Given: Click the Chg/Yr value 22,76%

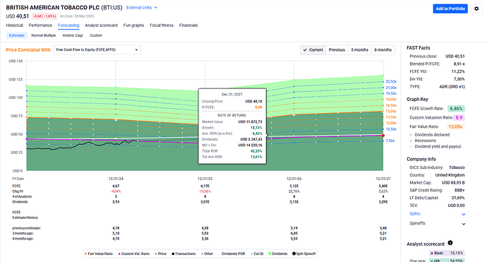Looking at the screenshot, I should click(x=294, y=191).
